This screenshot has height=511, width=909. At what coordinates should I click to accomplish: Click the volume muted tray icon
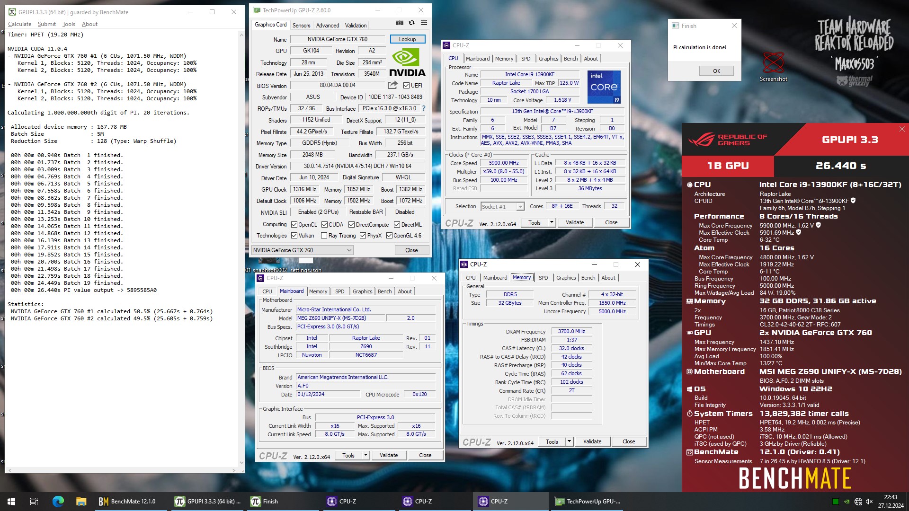pos(869,502)
